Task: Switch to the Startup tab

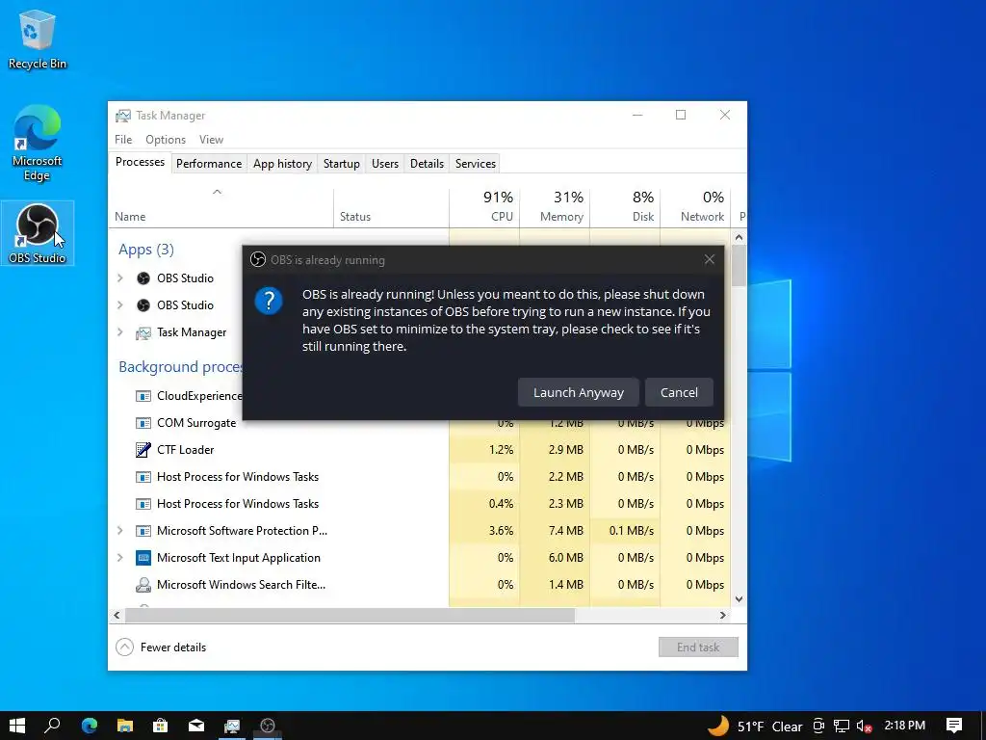Action: (x=342, y=164)
